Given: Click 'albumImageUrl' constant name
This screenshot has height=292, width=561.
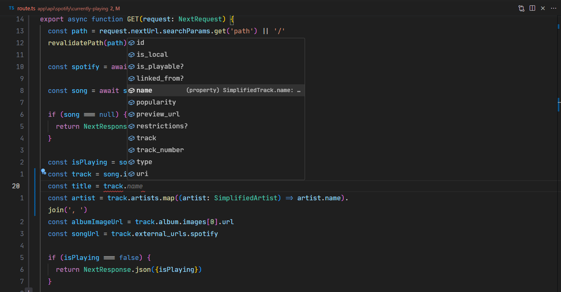Looking at the screenshot, I should pos(97,222).
